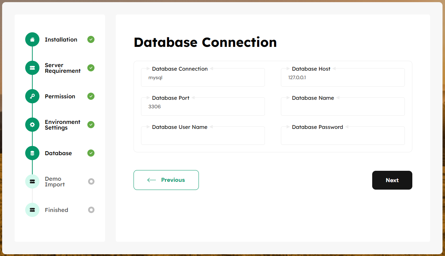Click the Finished step icon
445x256 pixels.
(x=32, y=210)
